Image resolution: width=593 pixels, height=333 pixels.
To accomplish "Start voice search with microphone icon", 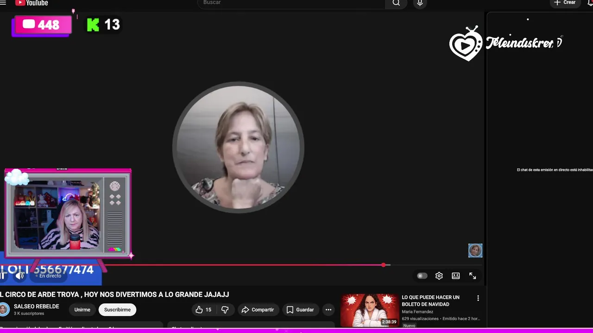I will coord(420,3).
